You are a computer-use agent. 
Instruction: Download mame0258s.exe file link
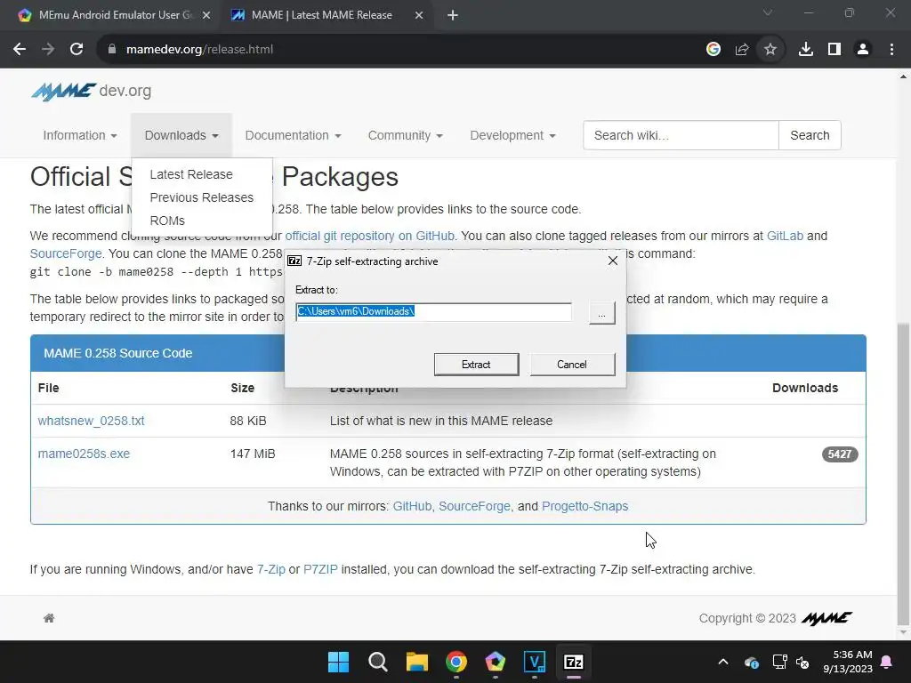pyautogui.click(x=84, y=454)
